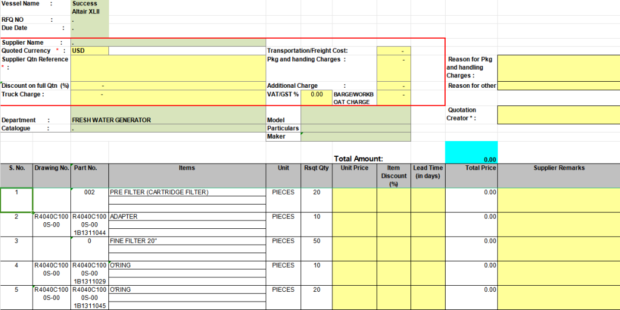Click the Supplier Name input cell

(168, 43)
